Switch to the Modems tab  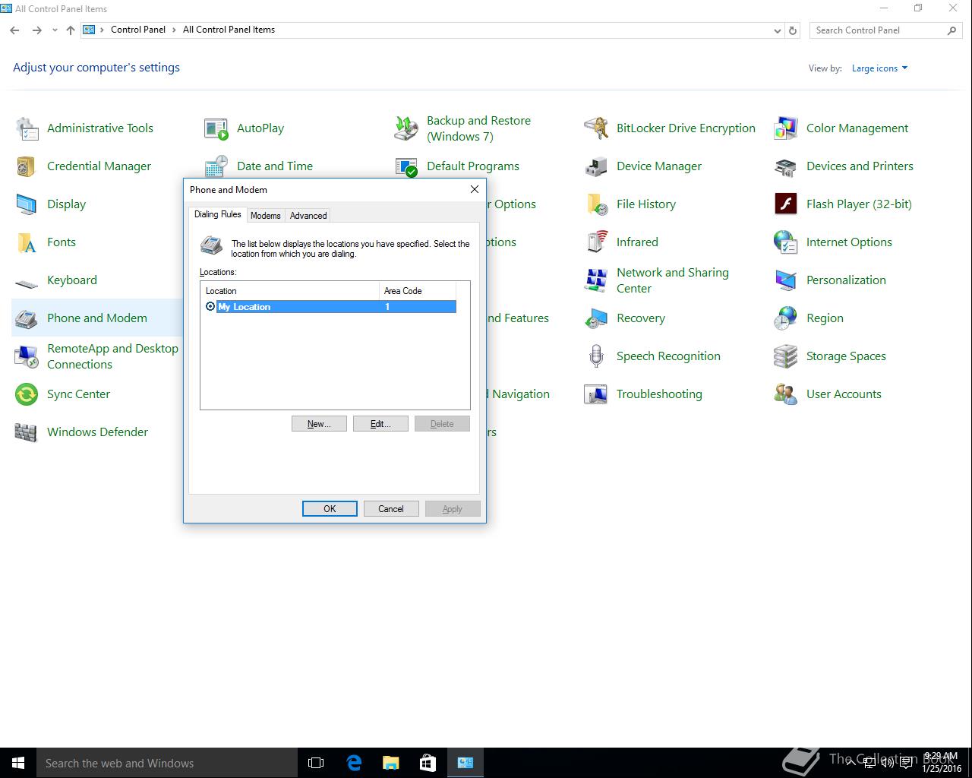click(265, 216)
